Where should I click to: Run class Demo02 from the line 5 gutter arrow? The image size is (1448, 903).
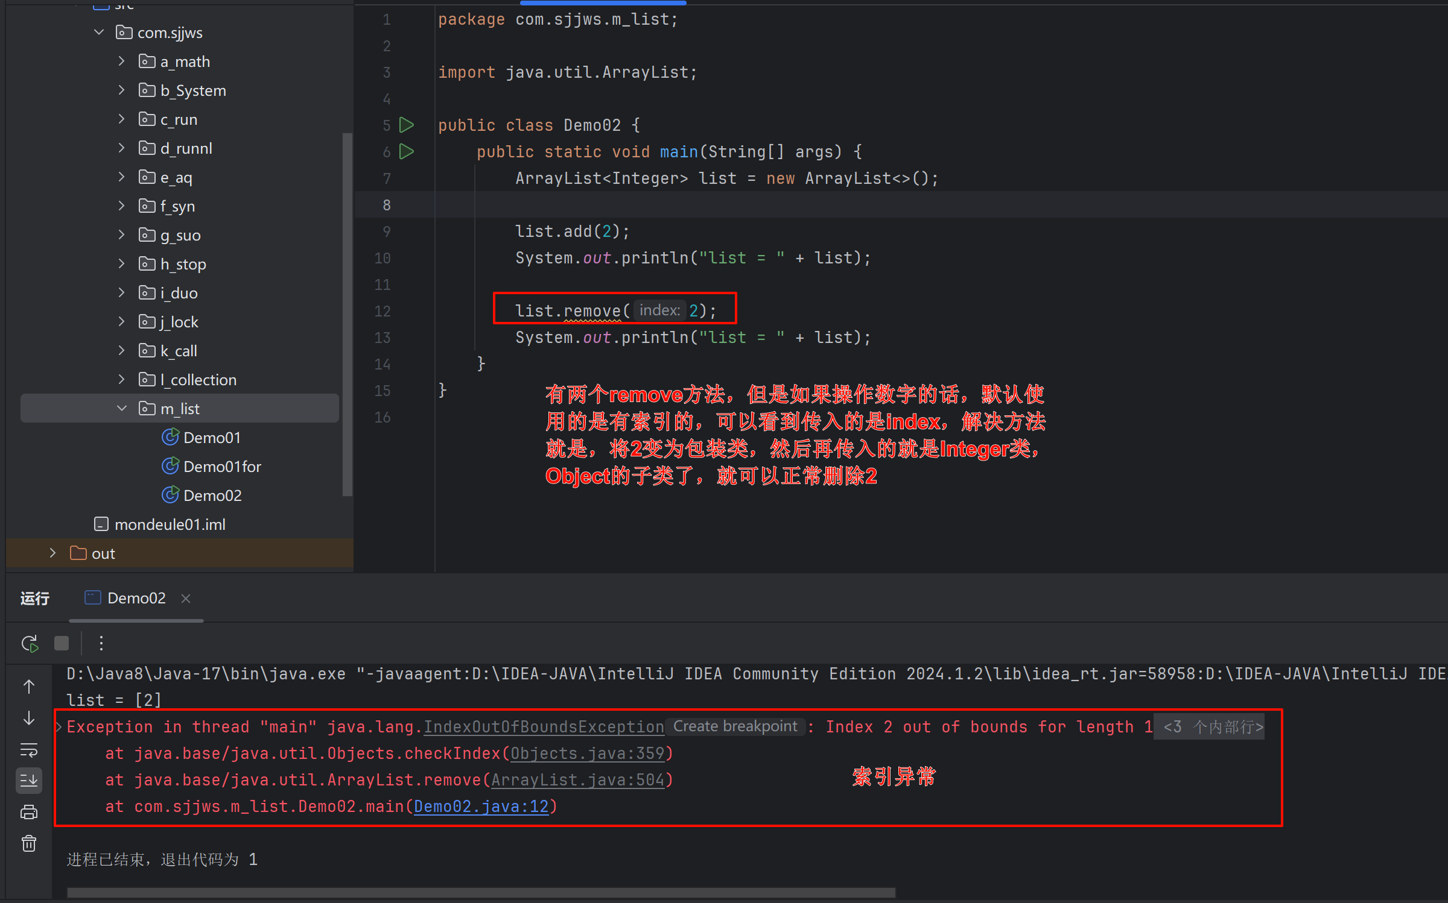click(407, 125)
